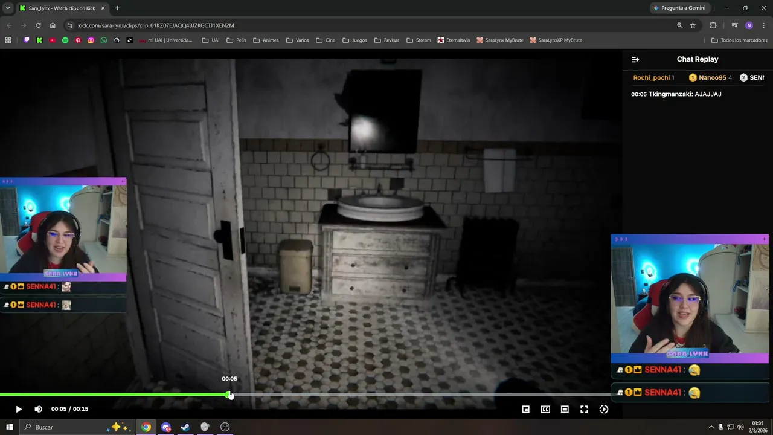Expand the Pelis bookmarks folder
The width and height of the screenshot is (773, 435).
(x=236, y=40)
